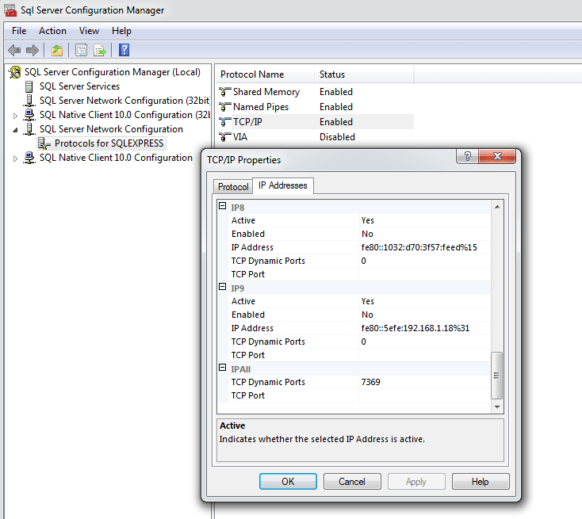Click the Back arrow toolbar icon
582x519 pixels.
(14, 50)
